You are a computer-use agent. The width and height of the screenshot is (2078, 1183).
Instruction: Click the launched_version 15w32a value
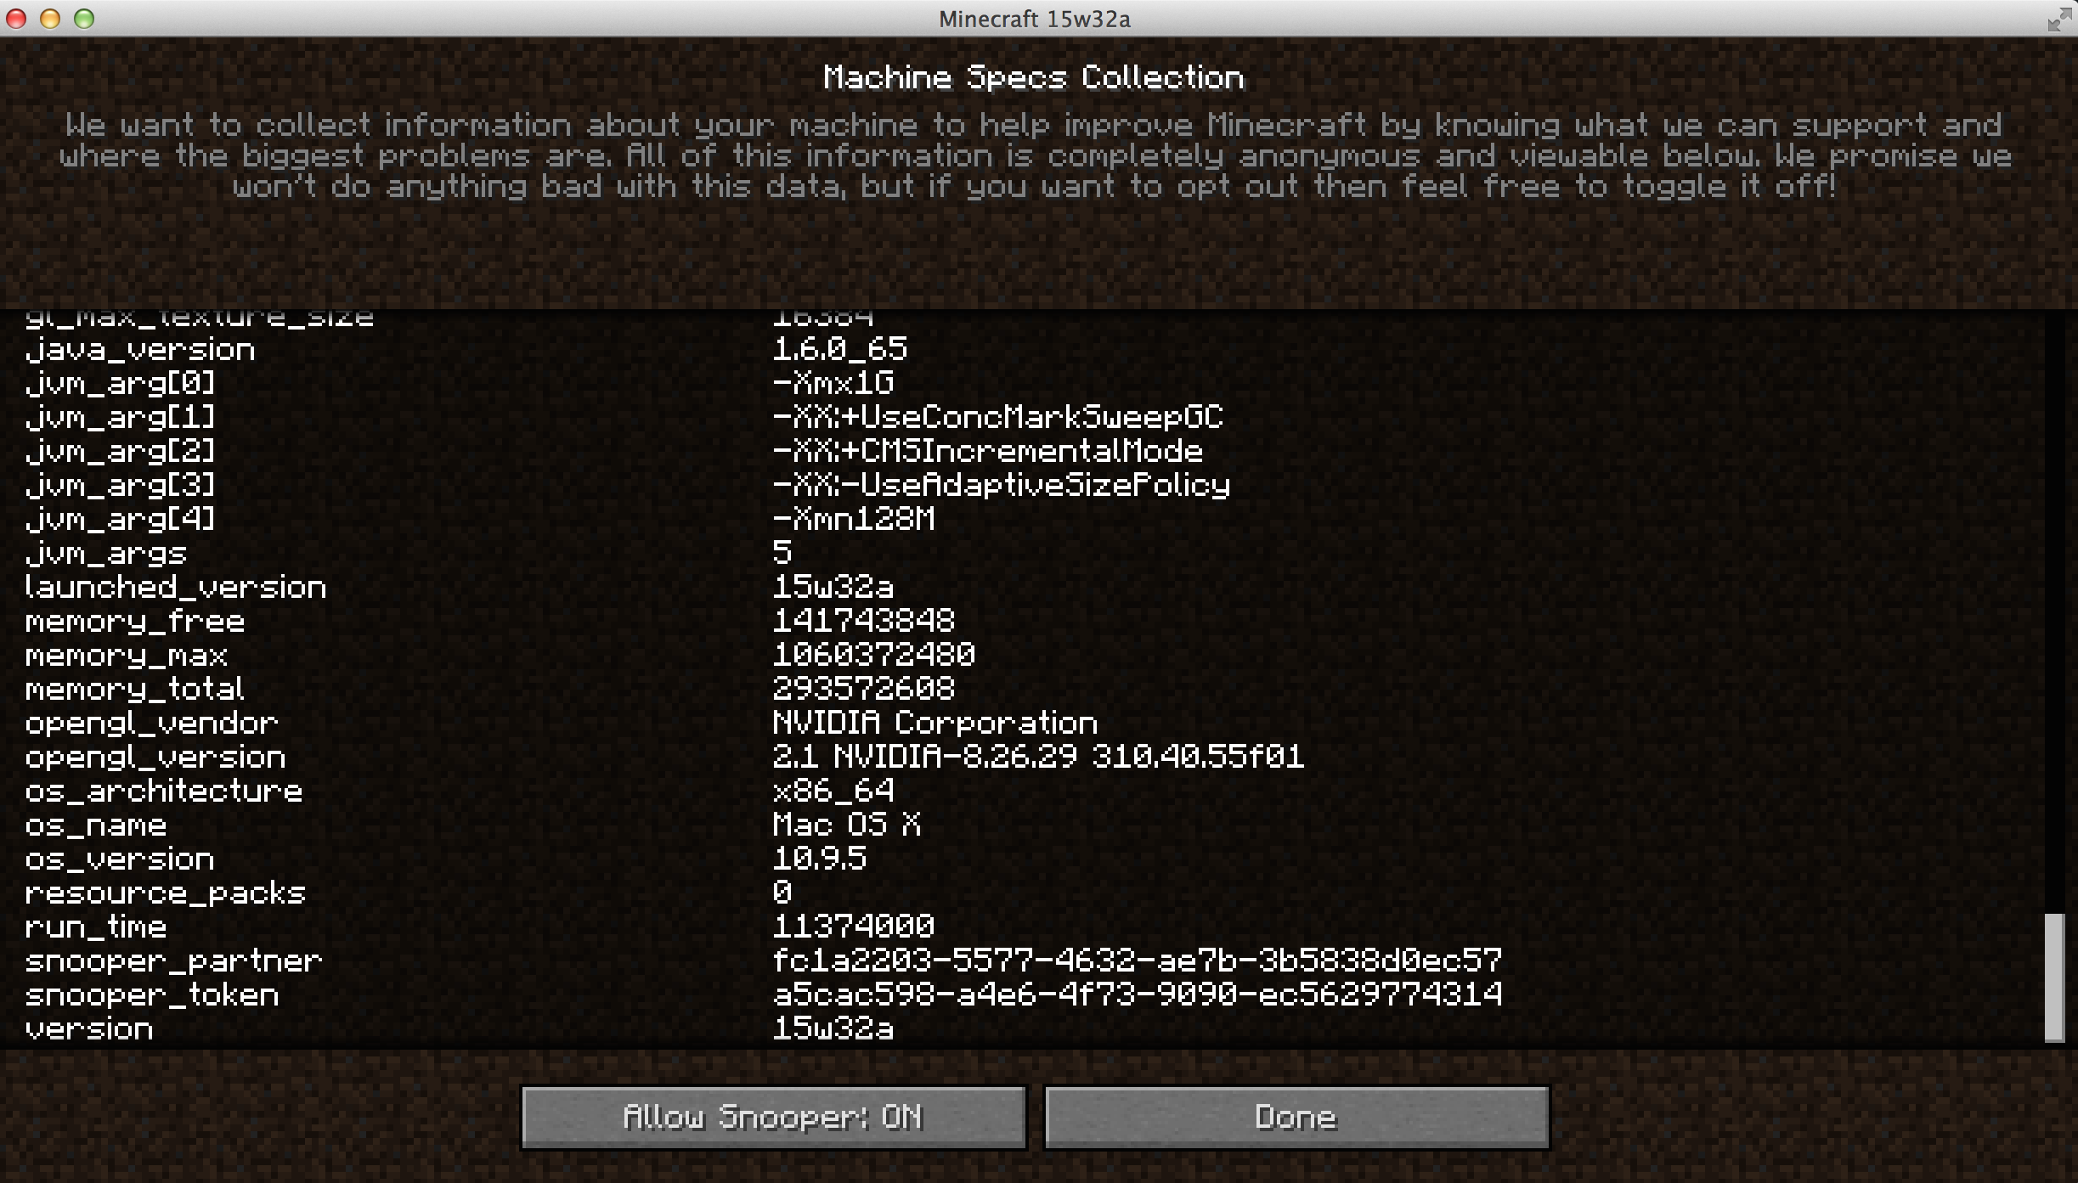(x=833, y=587)
